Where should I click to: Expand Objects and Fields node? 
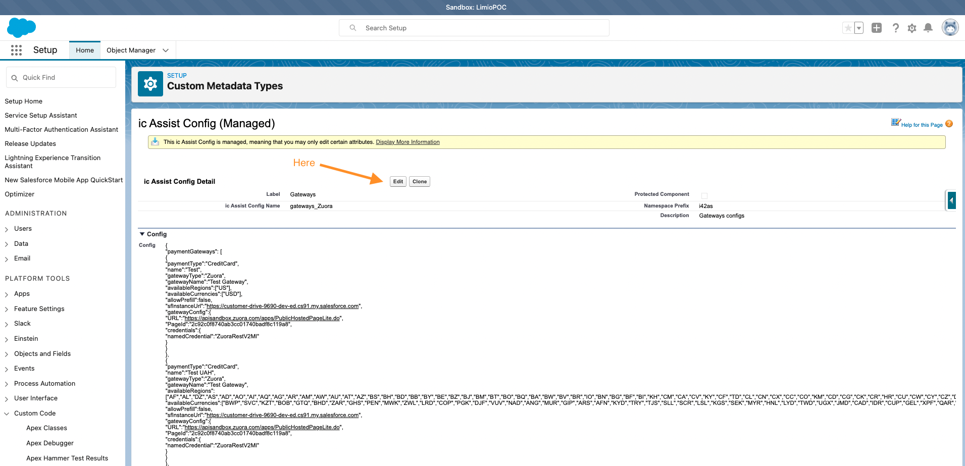click(x=7, y=354)
